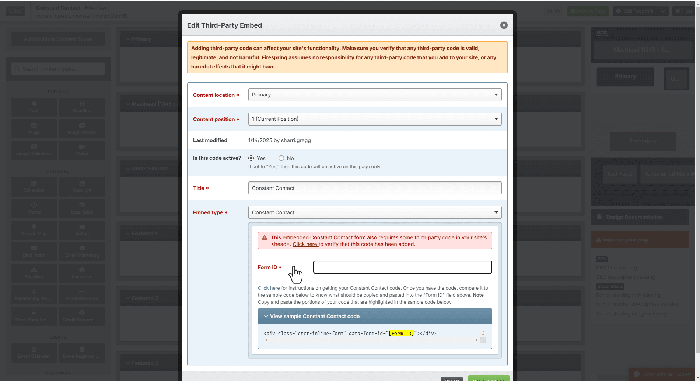This screenshot has width=700, height=381.
Task: Collapse the Primary section behind dialog
Action: [x=128, y=39]
